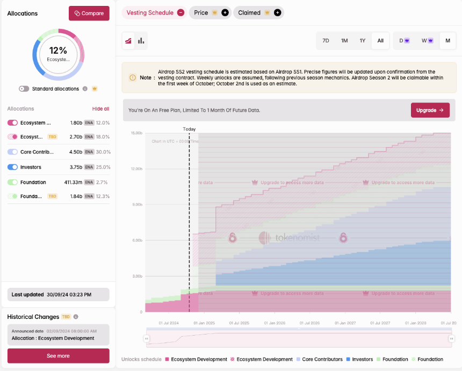Open info icon beside Standard allocations
The width and height of the screenshot is (462, 371).
point(85,89)
